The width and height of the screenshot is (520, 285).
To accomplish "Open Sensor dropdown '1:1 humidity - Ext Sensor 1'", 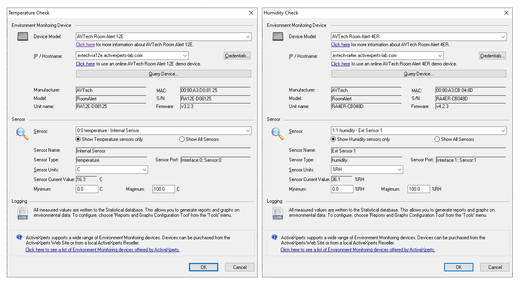I will tap(419, 130).
